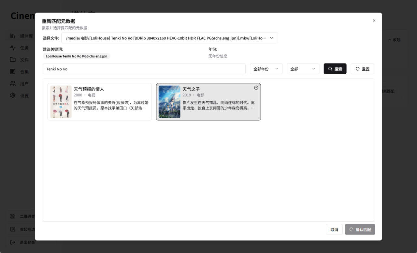Click the 无年份信息 year text

[218, 56]
